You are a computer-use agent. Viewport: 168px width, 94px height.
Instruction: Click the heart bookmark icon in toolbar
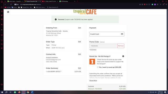coord(149,4)
